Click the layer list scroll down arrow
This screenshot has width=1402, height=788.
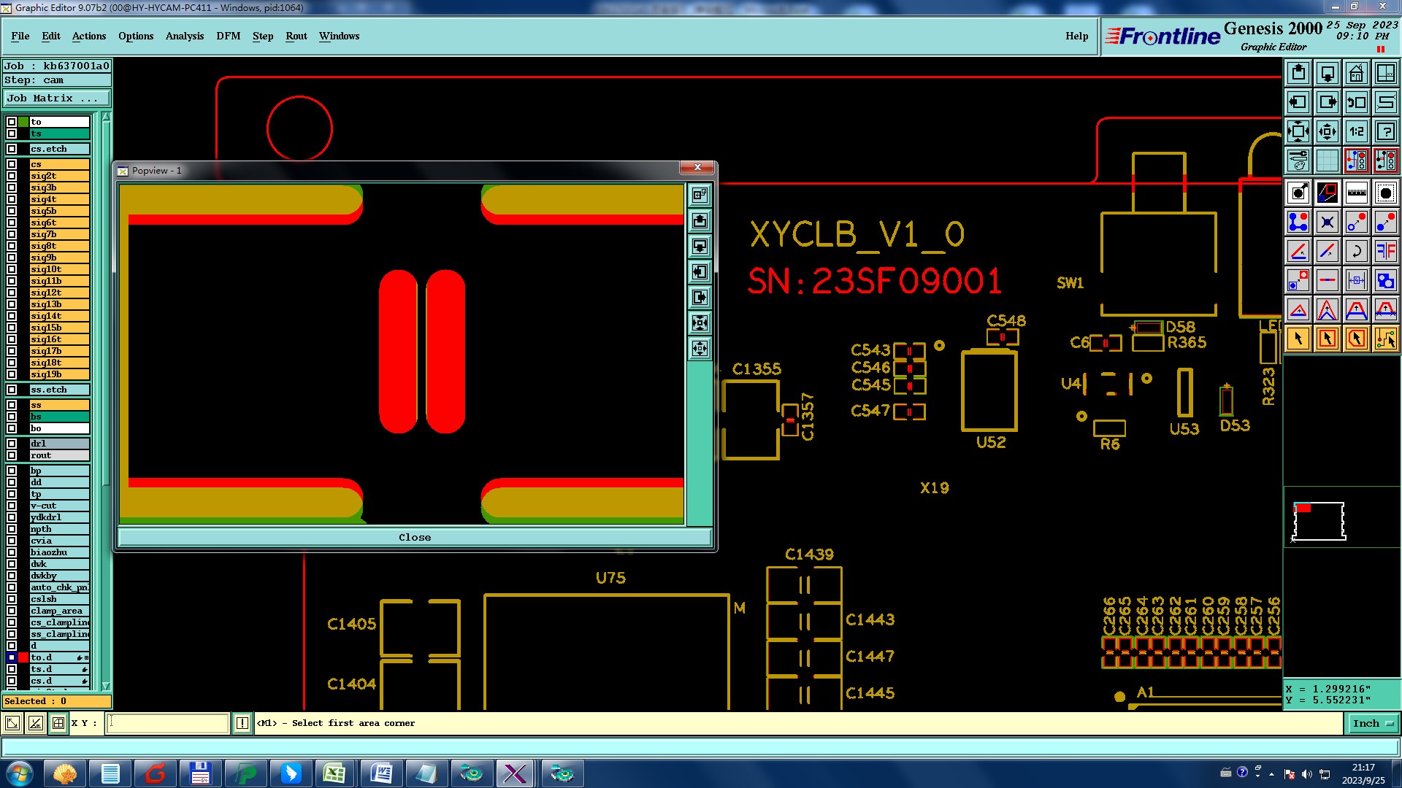click(106, 686)
